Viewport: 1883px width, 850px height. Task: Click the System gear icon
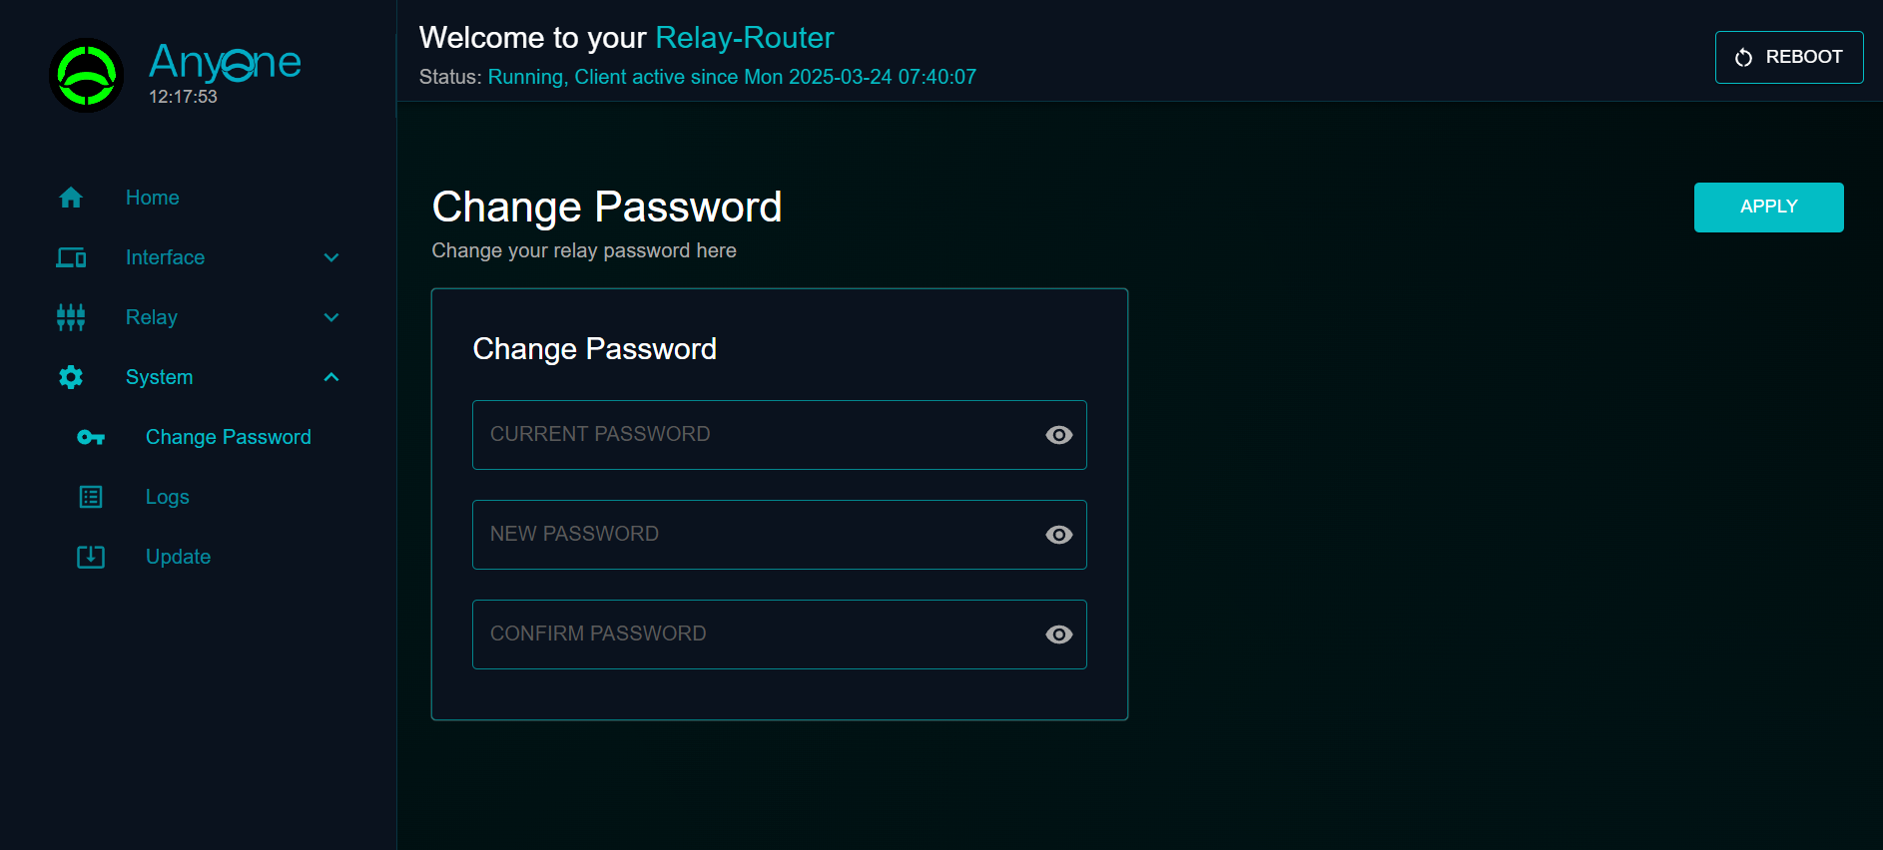click(x=71, y=377)
